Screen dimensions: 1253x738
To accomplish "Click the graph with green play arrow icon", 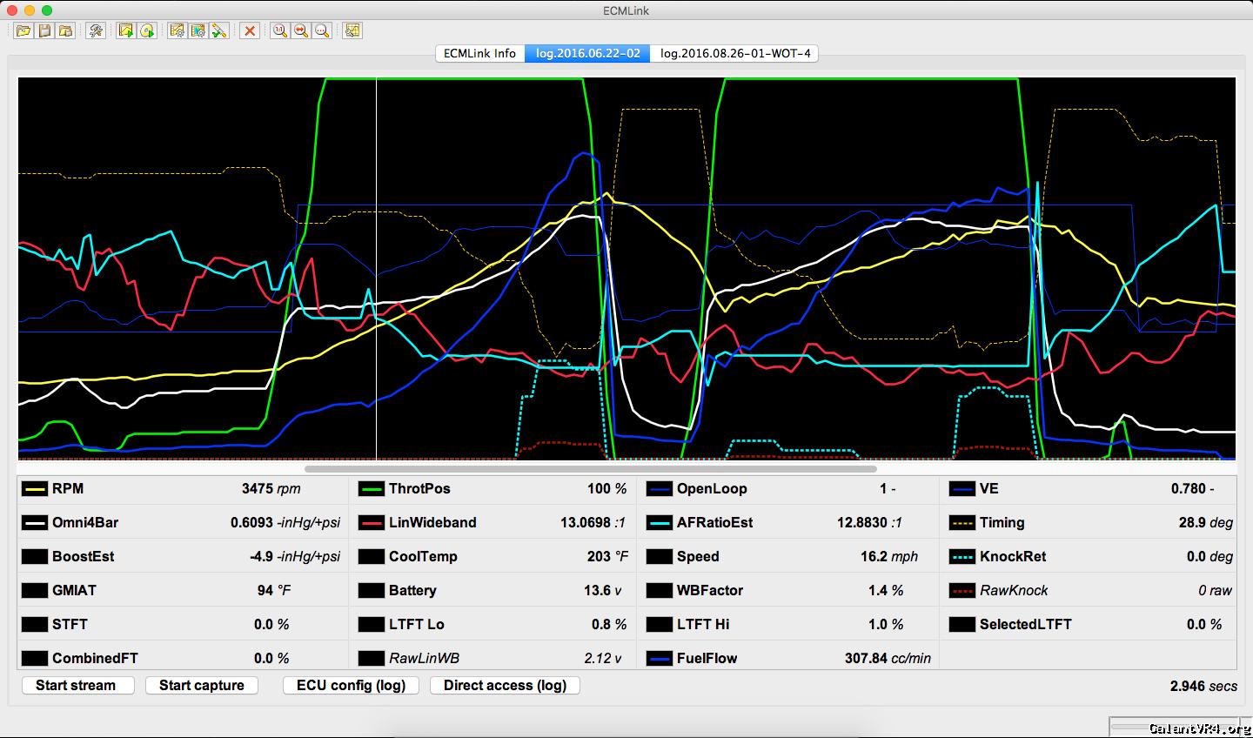I will (x=126, y=30).
